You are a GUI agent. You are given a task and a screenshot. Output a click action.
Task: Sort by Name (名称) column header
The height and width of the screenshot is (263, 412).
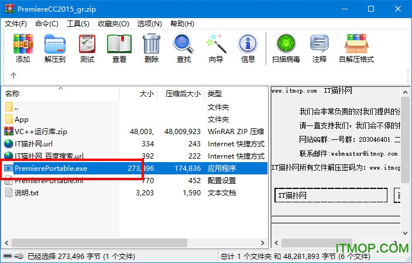coord(60,93)
